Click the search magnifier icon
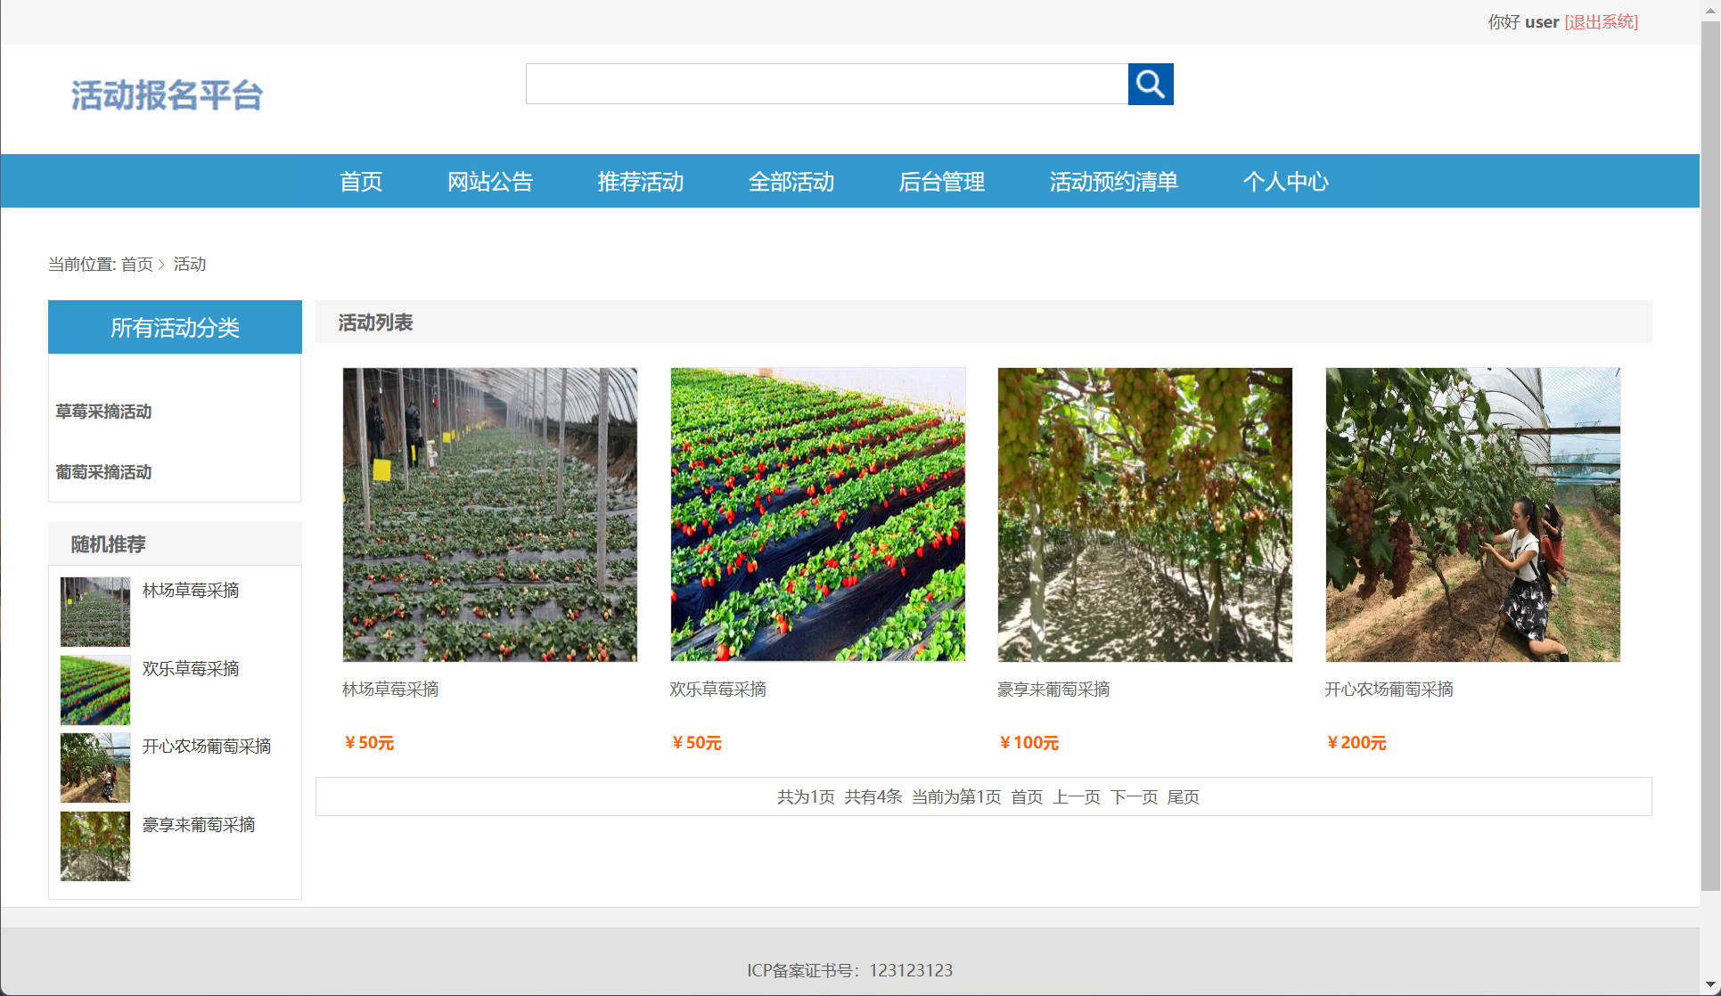1721x996 pixels. (x=1150, y=84)
